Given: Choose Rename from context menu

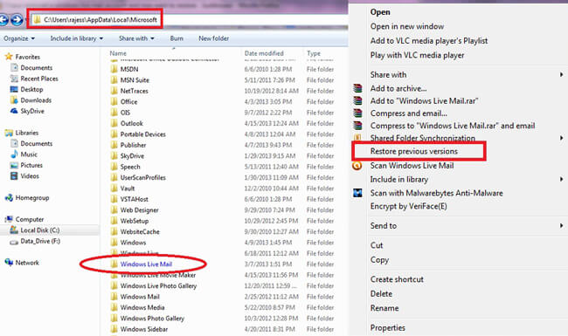Looking at the screenshot, I should [384, 308].
